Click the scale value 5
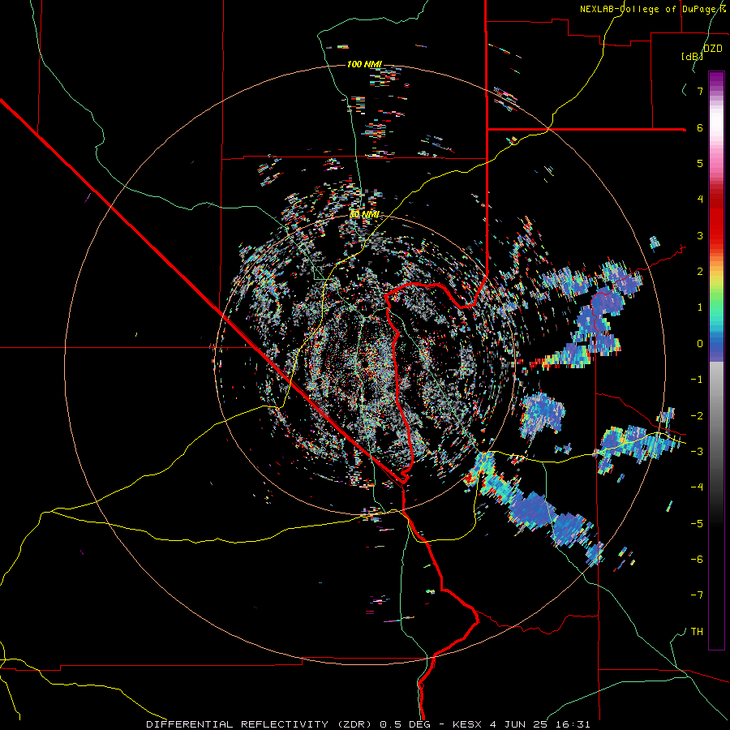This screenshot has width=730, height=730. click(700, 163)
